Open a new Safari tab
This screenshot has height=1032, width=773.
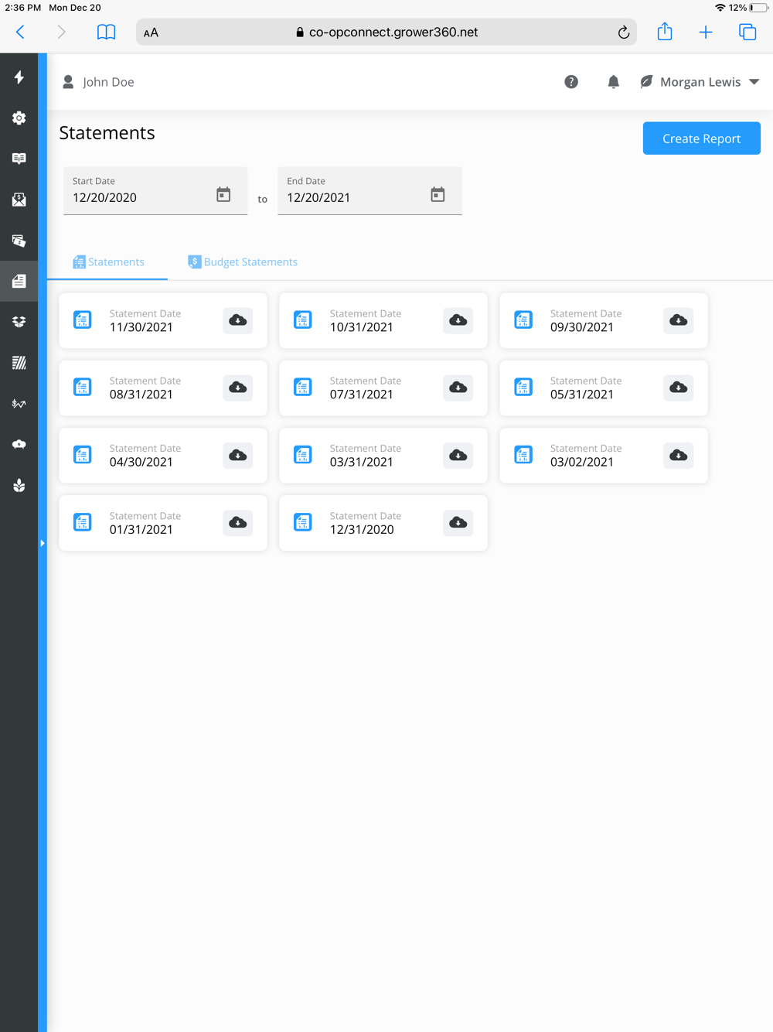(706, 32)
